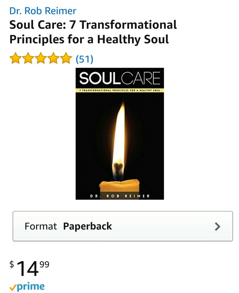The width and height of the screenshot is (239, 293).
Task: Click the second gold rating star
Action: pyautogui.click(x=28, y=58)
